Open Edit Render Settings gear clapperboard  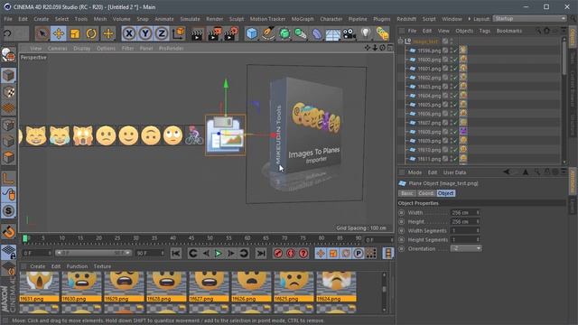click(231, 34)
